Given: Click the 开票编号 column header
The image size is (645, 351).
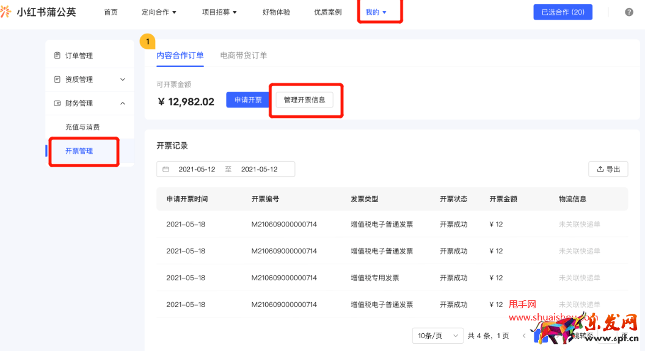Looking at the screenshot, I should (265, 199).
